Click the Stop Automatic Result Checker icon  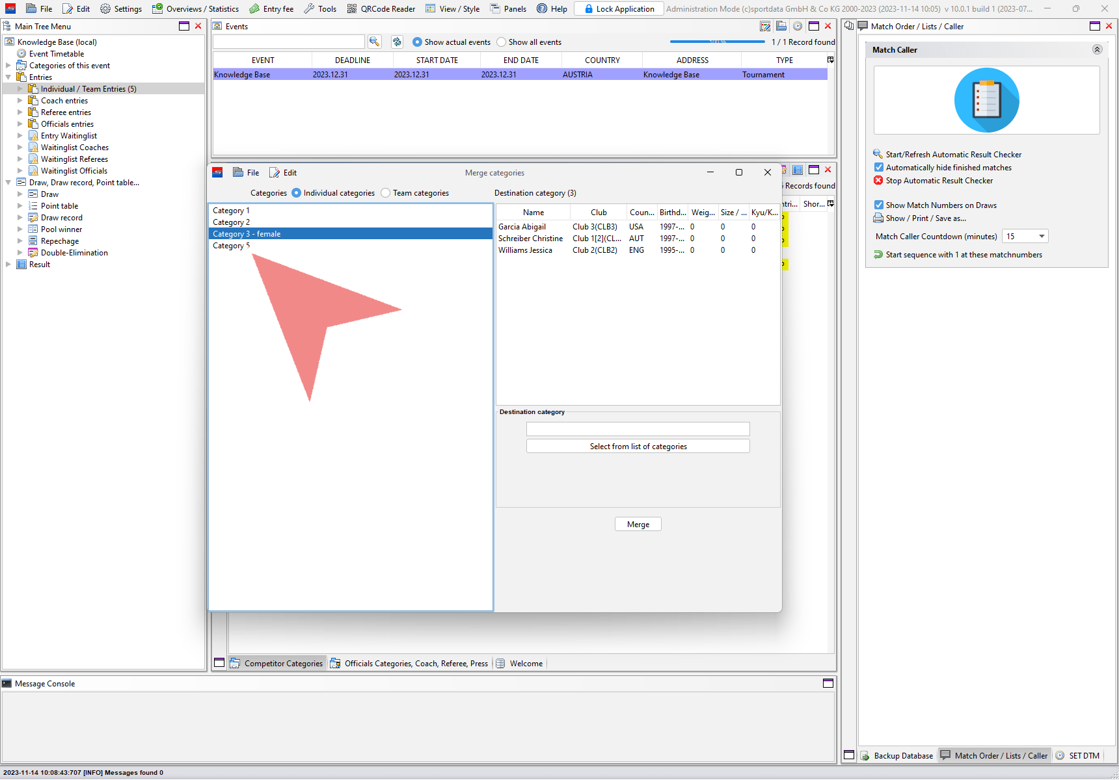click(878, 181)
